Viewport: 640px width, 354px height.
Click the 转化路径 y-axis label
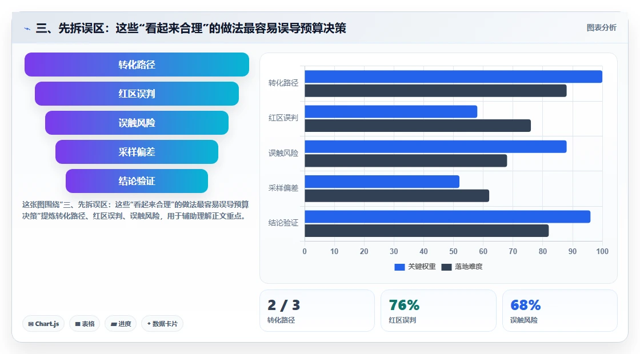283,83
